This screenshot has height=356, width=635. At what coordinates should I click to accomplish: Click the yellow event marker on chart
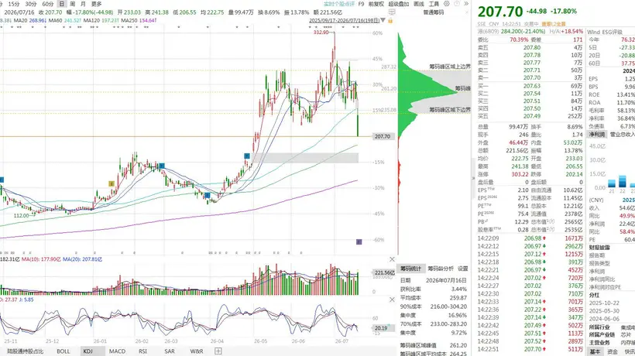[112, 183]
